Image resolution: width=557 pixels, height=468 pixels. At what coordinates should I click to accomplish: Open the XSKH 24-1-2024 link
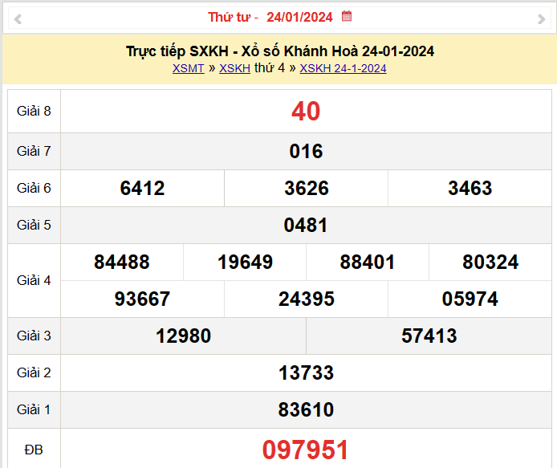[343, 68]
